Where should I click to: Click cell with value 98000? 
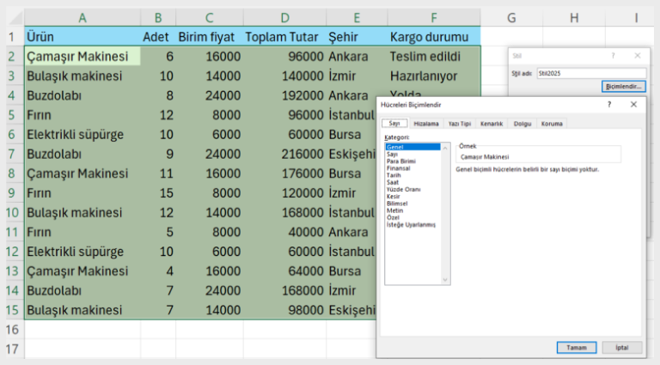click(x=284, y=310)
